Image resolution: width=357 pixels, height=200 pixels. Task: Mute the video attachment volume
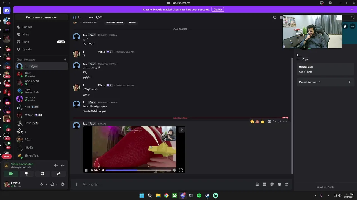tap(175, 170)
